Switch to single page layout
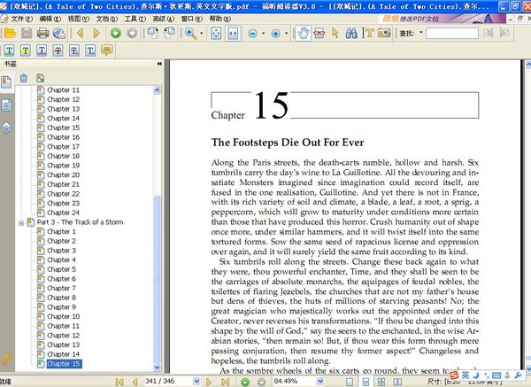Screen dimensions: 531x387 tap(350, 382)
